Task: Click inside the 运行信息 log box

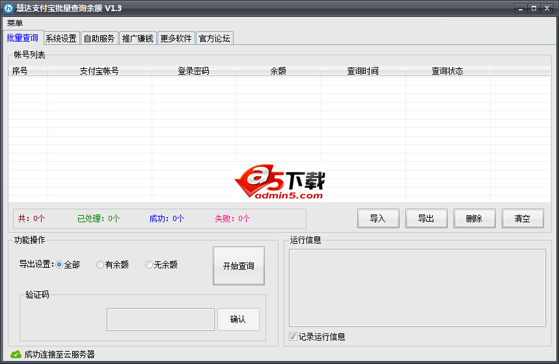Action: (x=417, y=288)
